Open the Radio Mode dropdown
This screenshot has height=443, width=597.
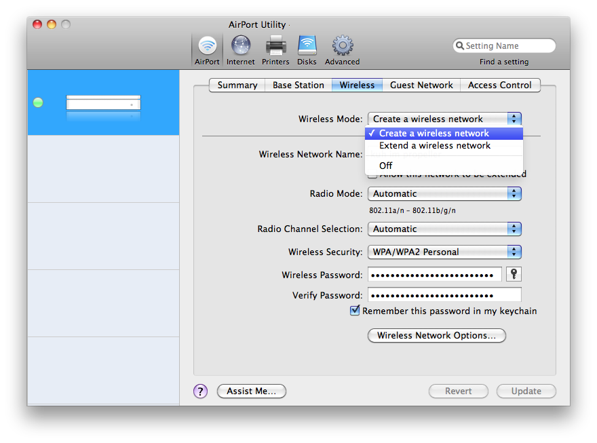(x=444, y=193)
